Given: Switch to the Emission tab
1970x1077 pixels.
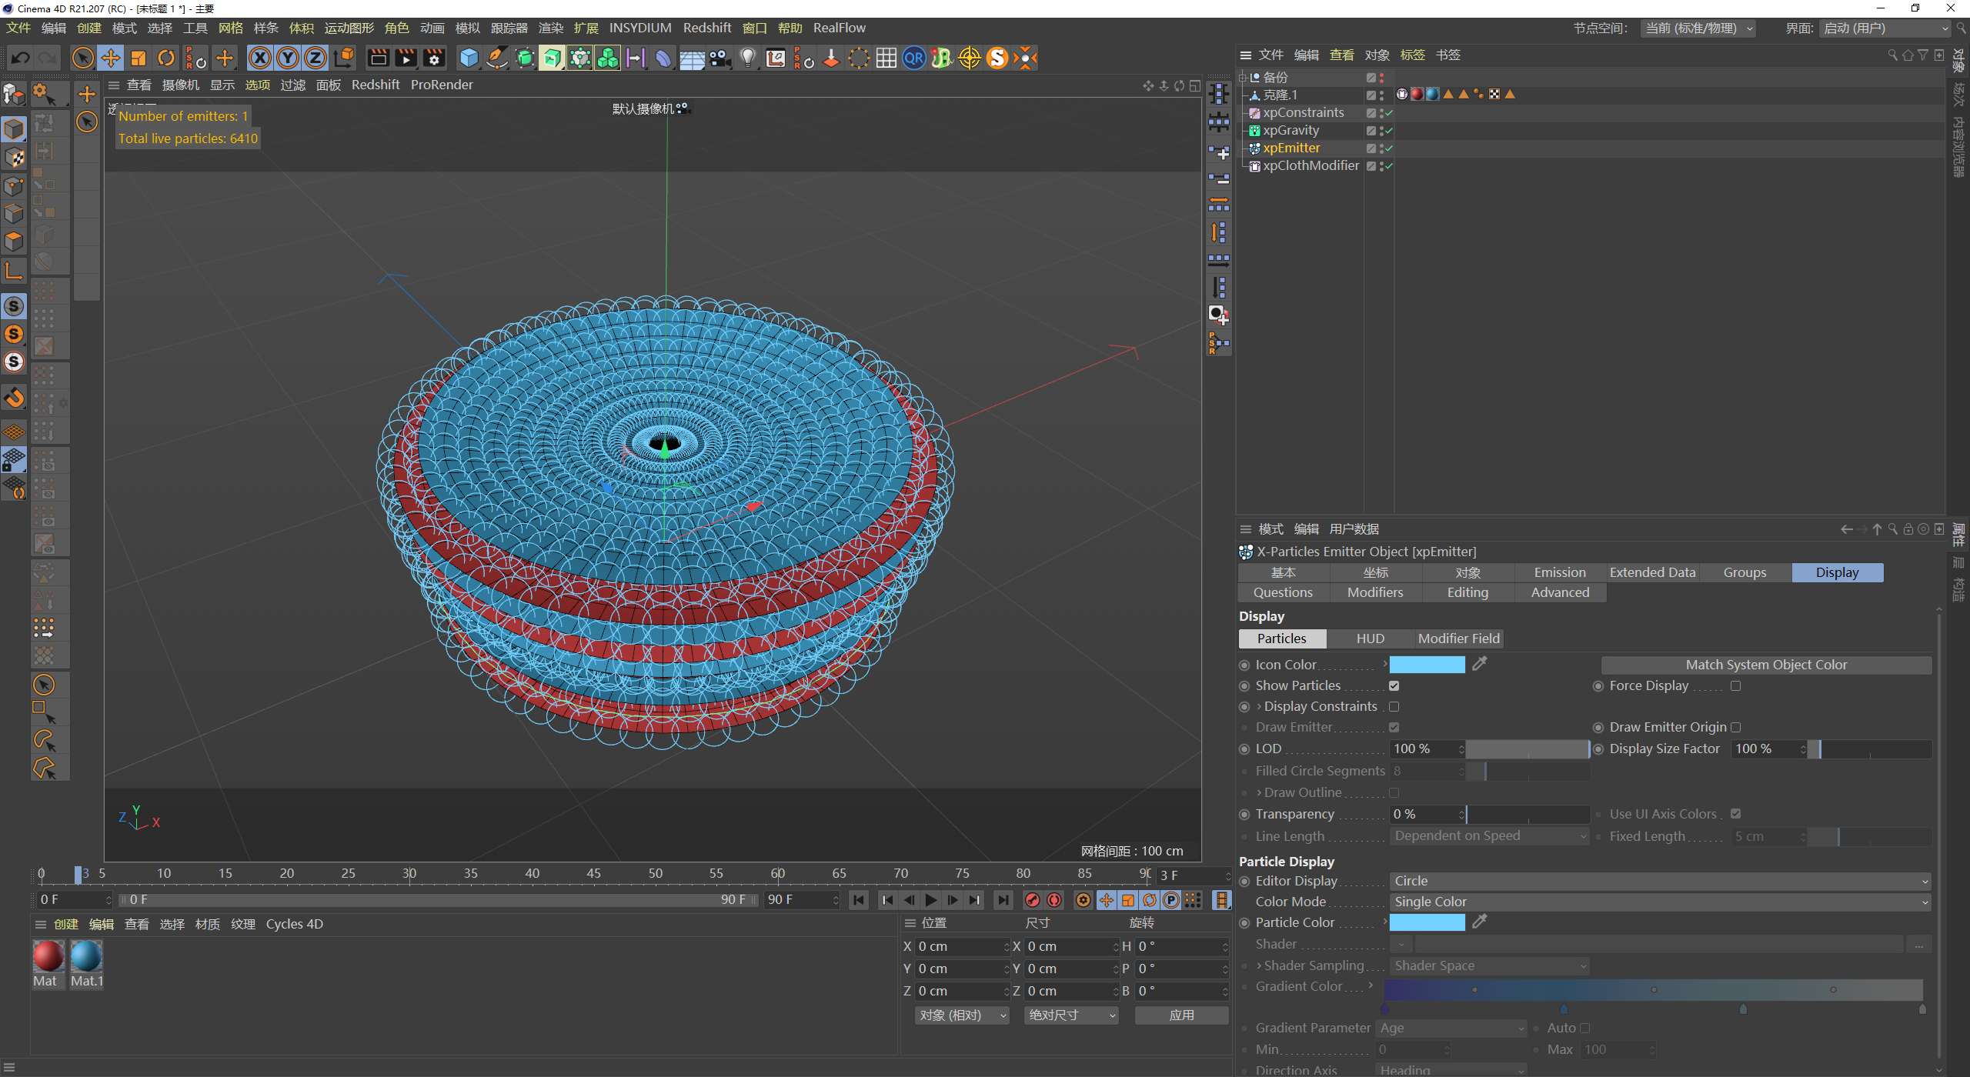Looking at the screenshot, I should (x=1556, y=572).
